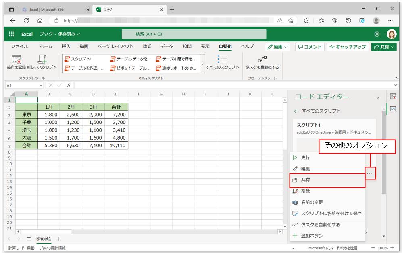Screen dimensions: 402x253
Task: Click the その他のオプション three-dots button
Action: 370,173
